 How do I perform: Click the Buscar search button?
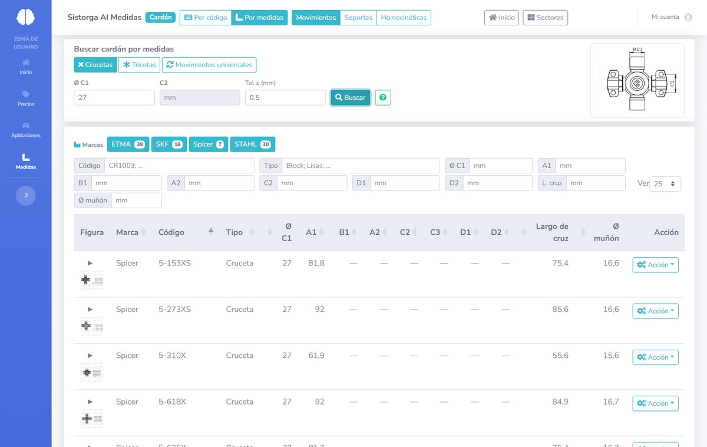click(x=351, y=97)
